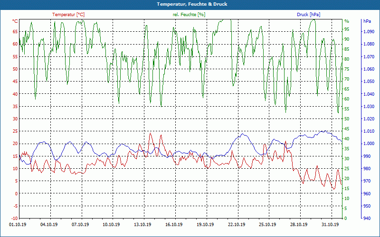Select the blue 'Druck [hPa]' legend label
Viewport: 380px width, 237px height.
[308, 15]
